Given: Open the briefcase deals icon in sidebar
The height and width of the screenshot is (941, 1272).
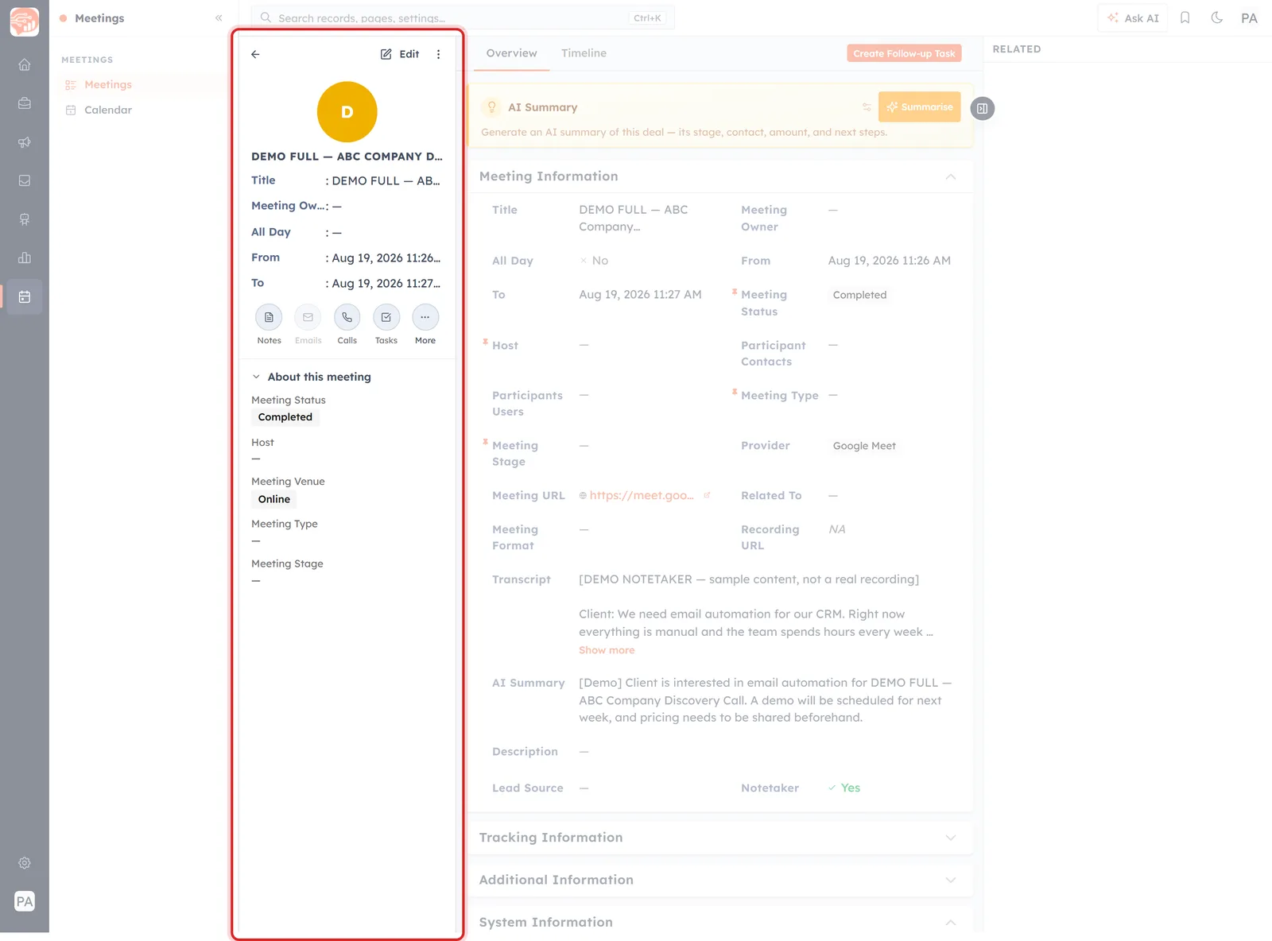Looking at the screenshot, I should tap(25, 103).
